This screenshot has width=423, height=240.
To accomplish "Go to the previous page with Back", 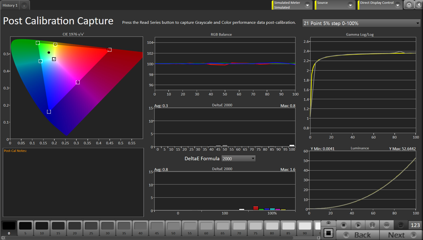I will [358, 235].
